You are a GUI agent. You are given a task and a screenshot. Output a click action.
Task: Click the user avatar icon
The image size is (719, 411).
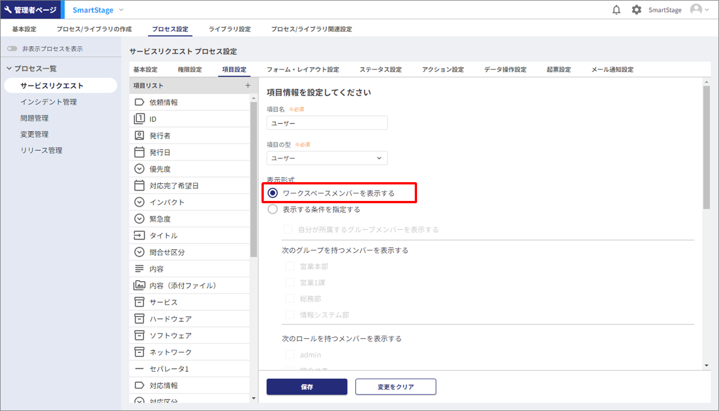pos(696,10)
